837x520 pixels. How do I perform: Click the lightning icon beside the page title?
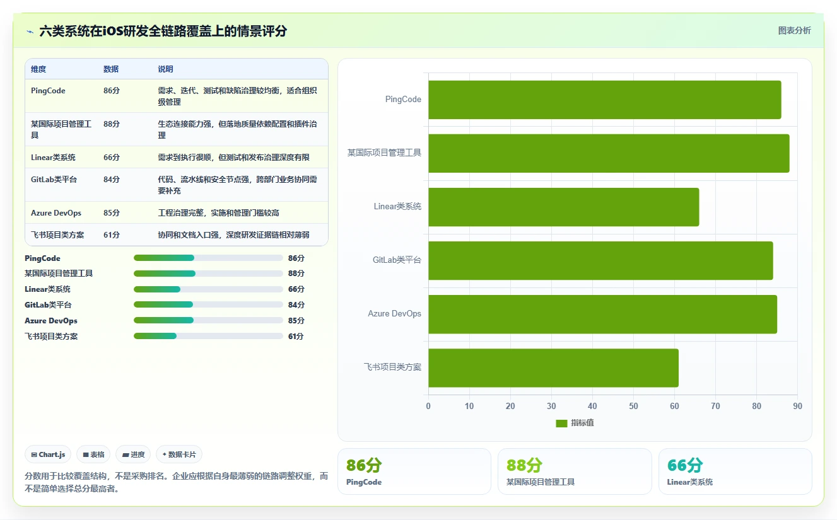(30, 32)
